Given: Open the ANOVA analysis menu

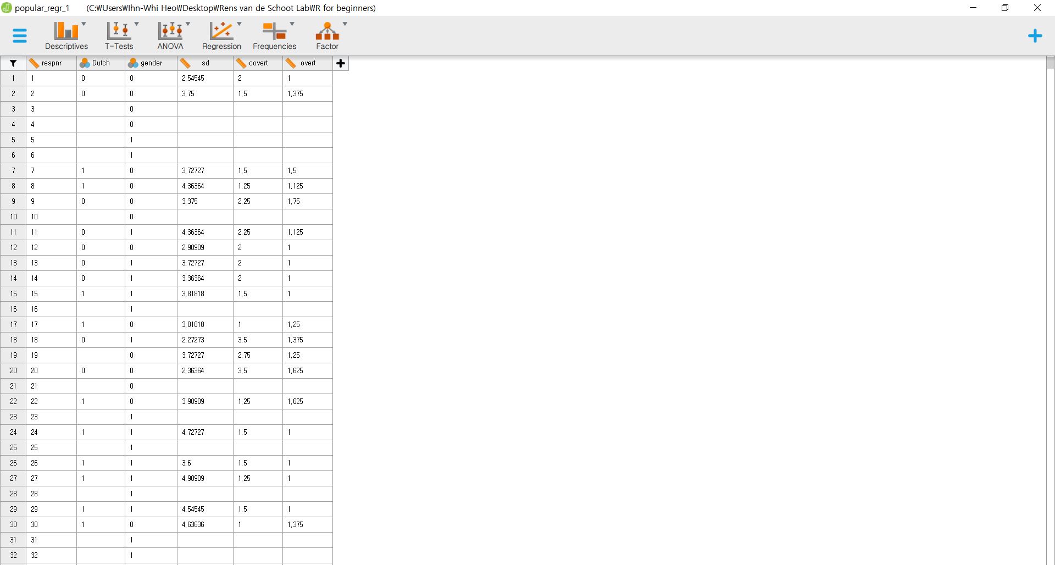Looking at the screenshot, I should point(170,36).
